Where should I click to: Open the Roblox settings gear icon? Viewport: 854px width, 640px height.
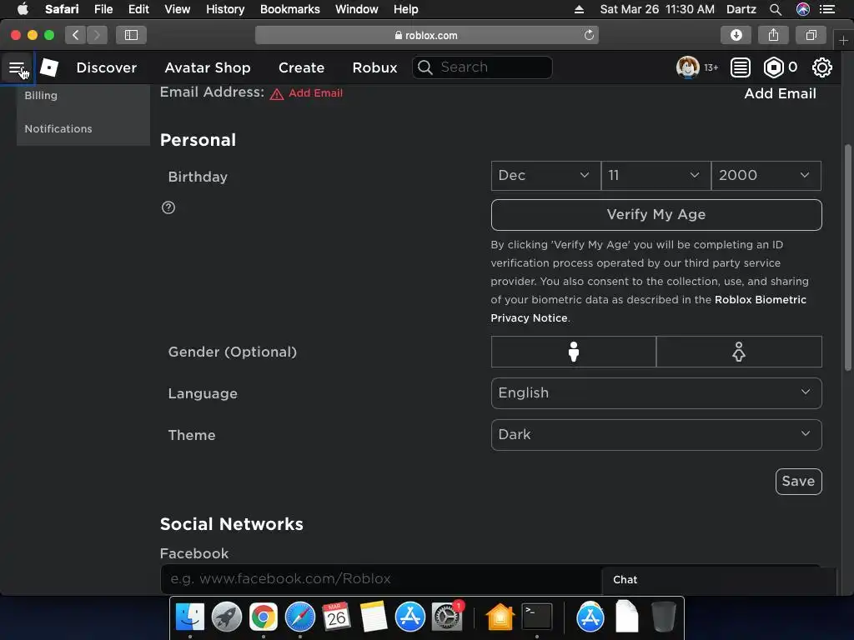pyautogui.click(x=821, y=67)
